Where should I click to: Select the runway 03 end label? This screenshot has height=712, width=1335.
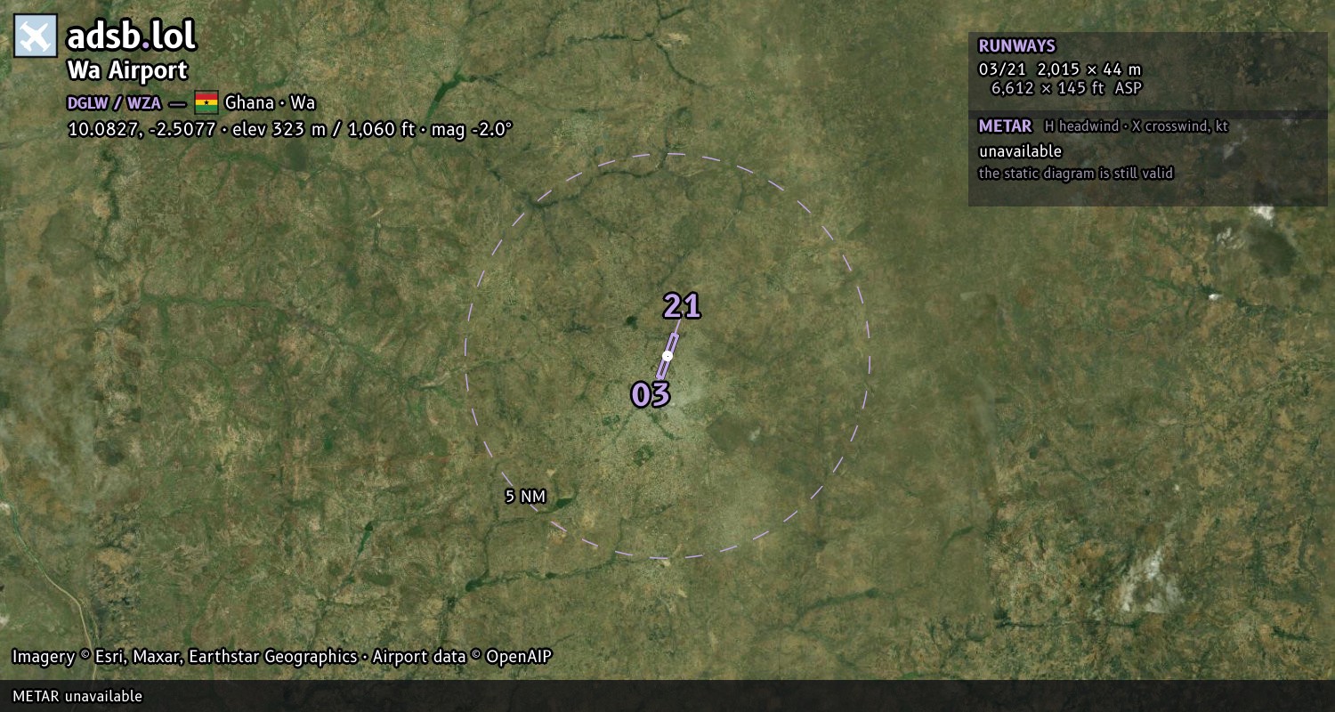tap(651, 394)
